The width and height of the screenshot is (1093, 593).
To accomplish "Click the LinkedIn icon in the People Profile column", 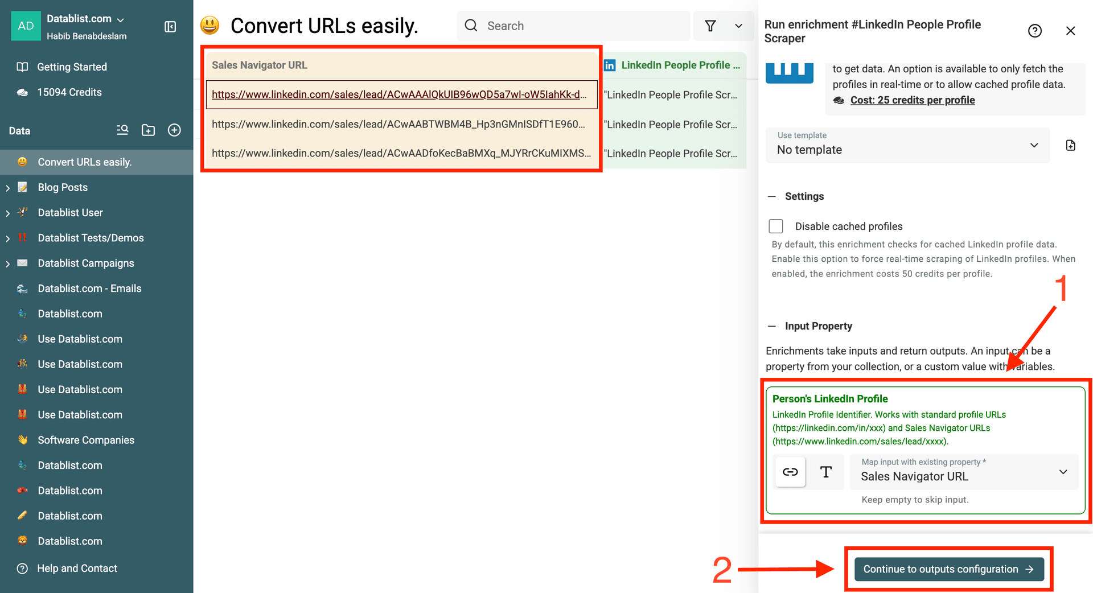I will pyautogui.click(x=610, y=65).
